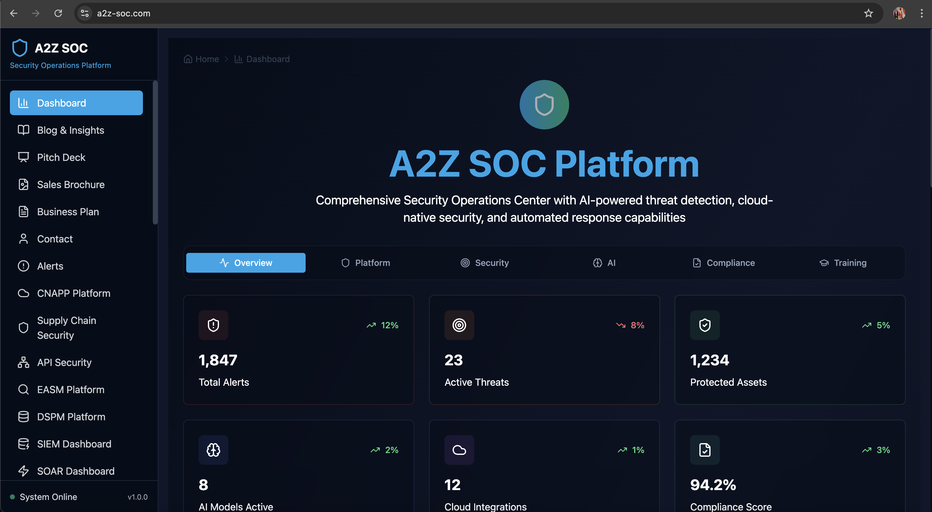Screen dimensions: 932x512
Task: Switch to the Security tab
Action: pos(485,263)
